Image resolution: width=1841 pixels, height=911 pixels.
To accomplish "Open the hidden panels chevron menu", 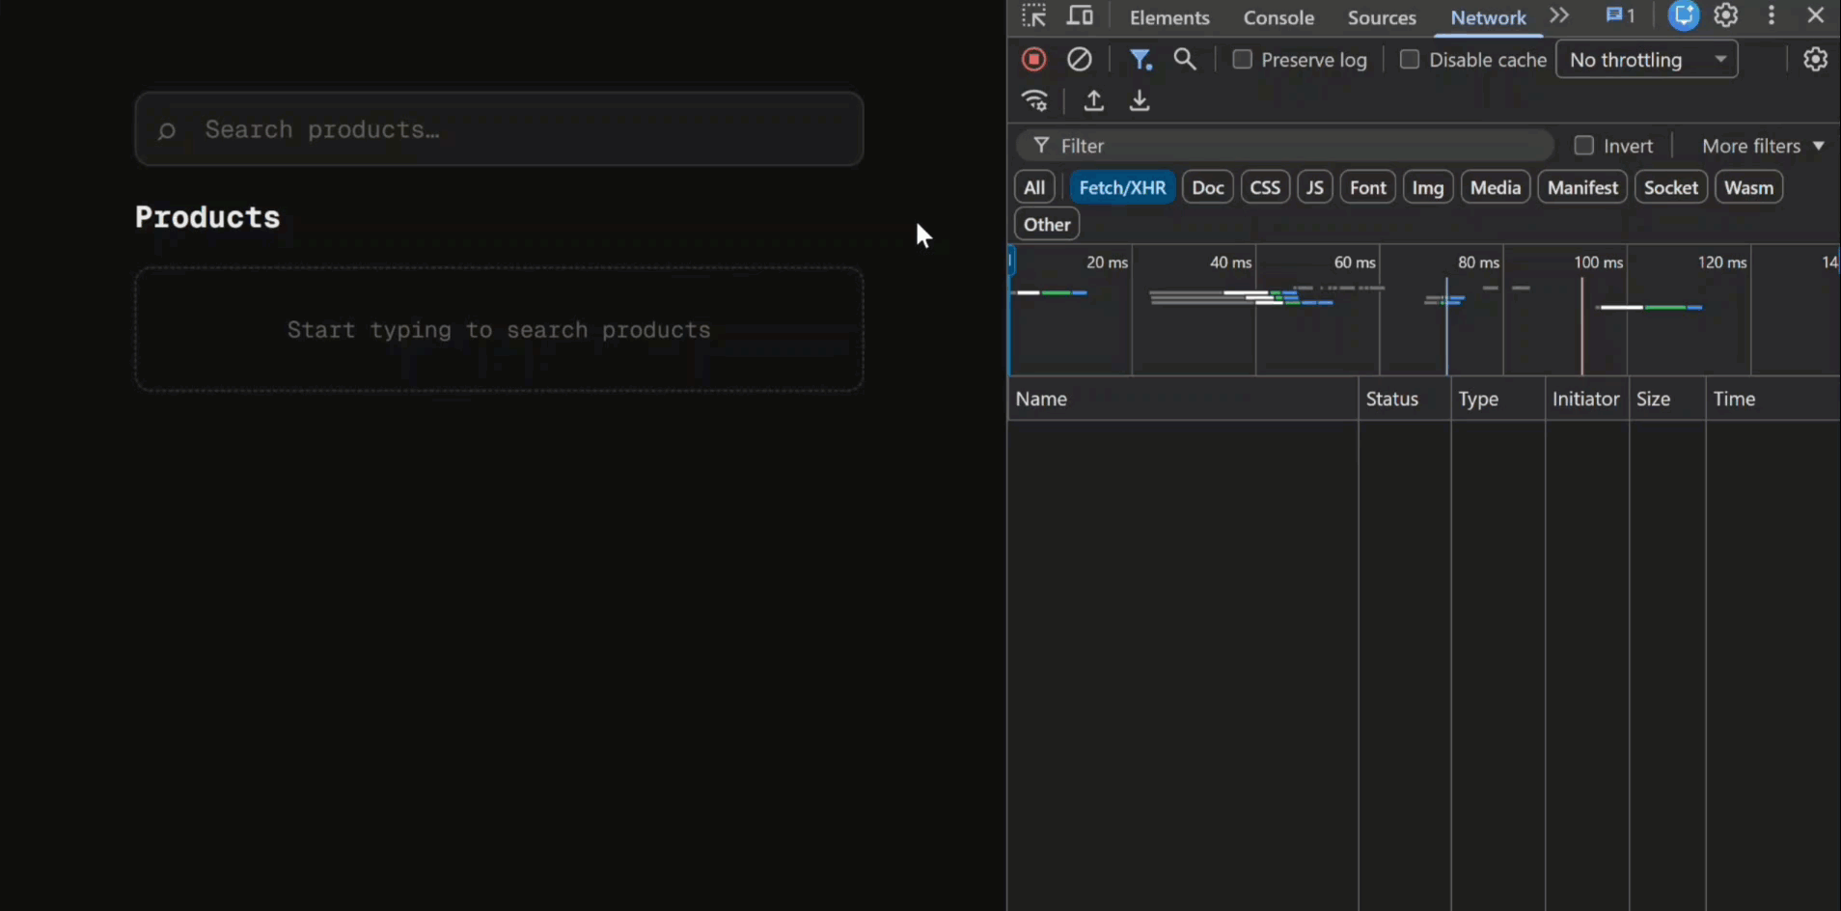I will tap(1558, 15).
